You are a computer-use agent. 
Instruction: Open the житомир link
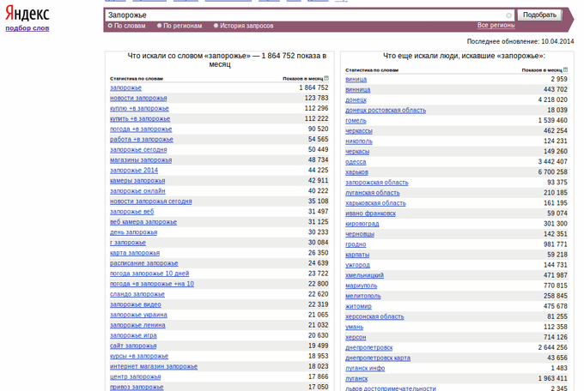point(358,307)
